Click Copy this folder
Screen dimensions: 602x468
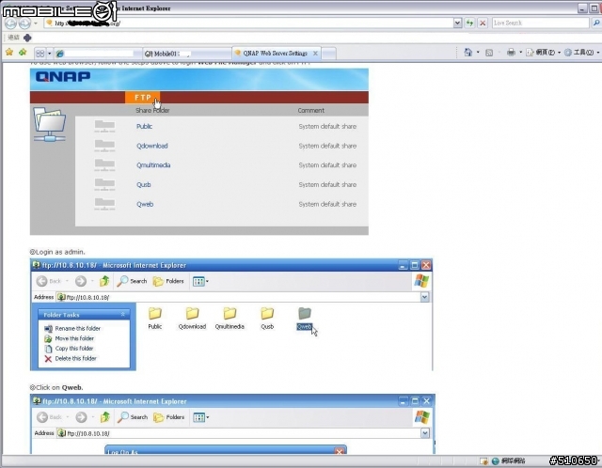pyautogui.click(x=69, y=349)
